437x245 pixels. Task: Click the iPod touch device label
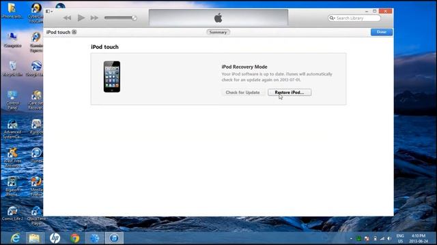[x=58, y=32]
